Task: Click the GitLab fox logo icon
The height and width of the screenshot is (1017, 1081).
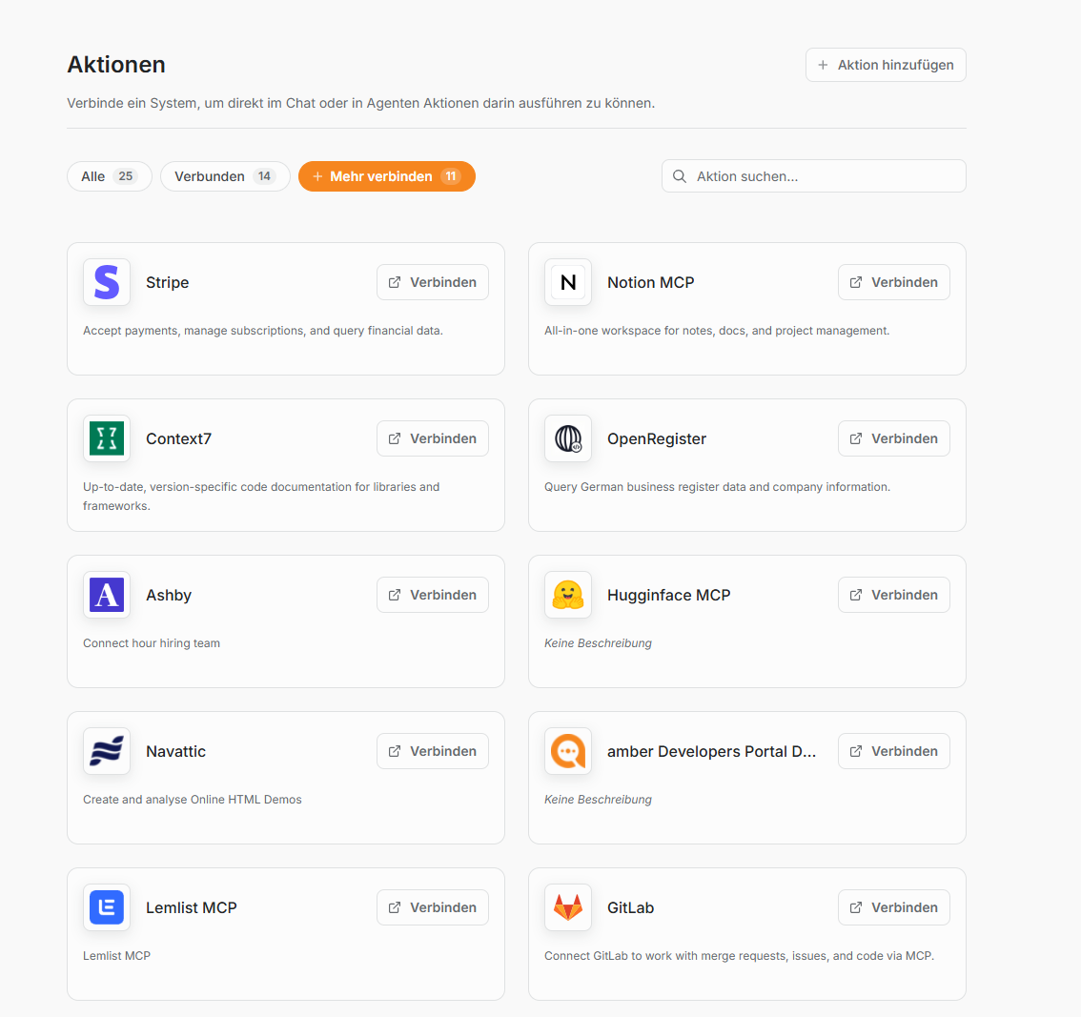Action: pos(568,907)
